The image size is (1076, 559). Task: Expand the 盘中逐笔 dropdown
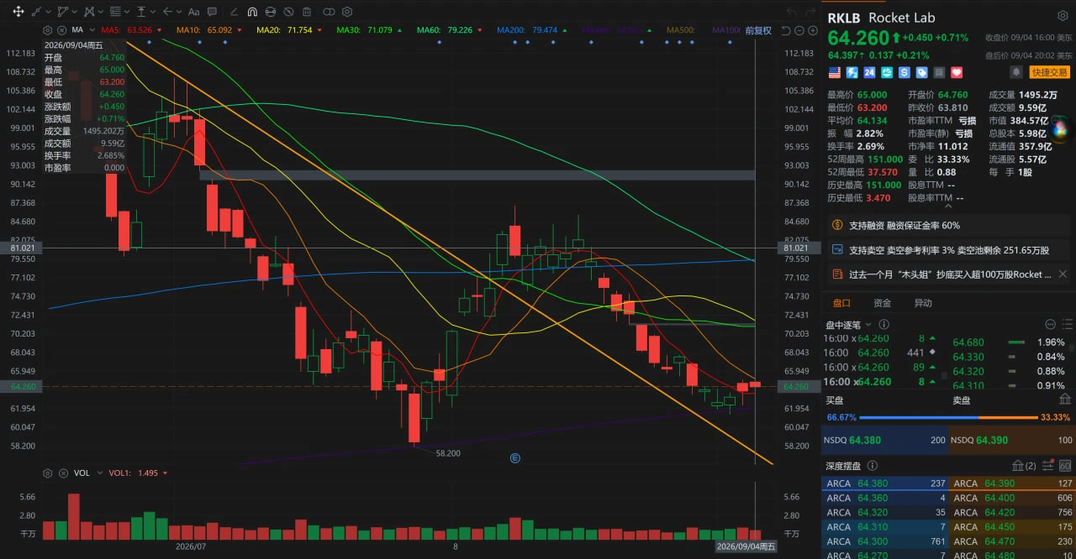pos(868,324)
